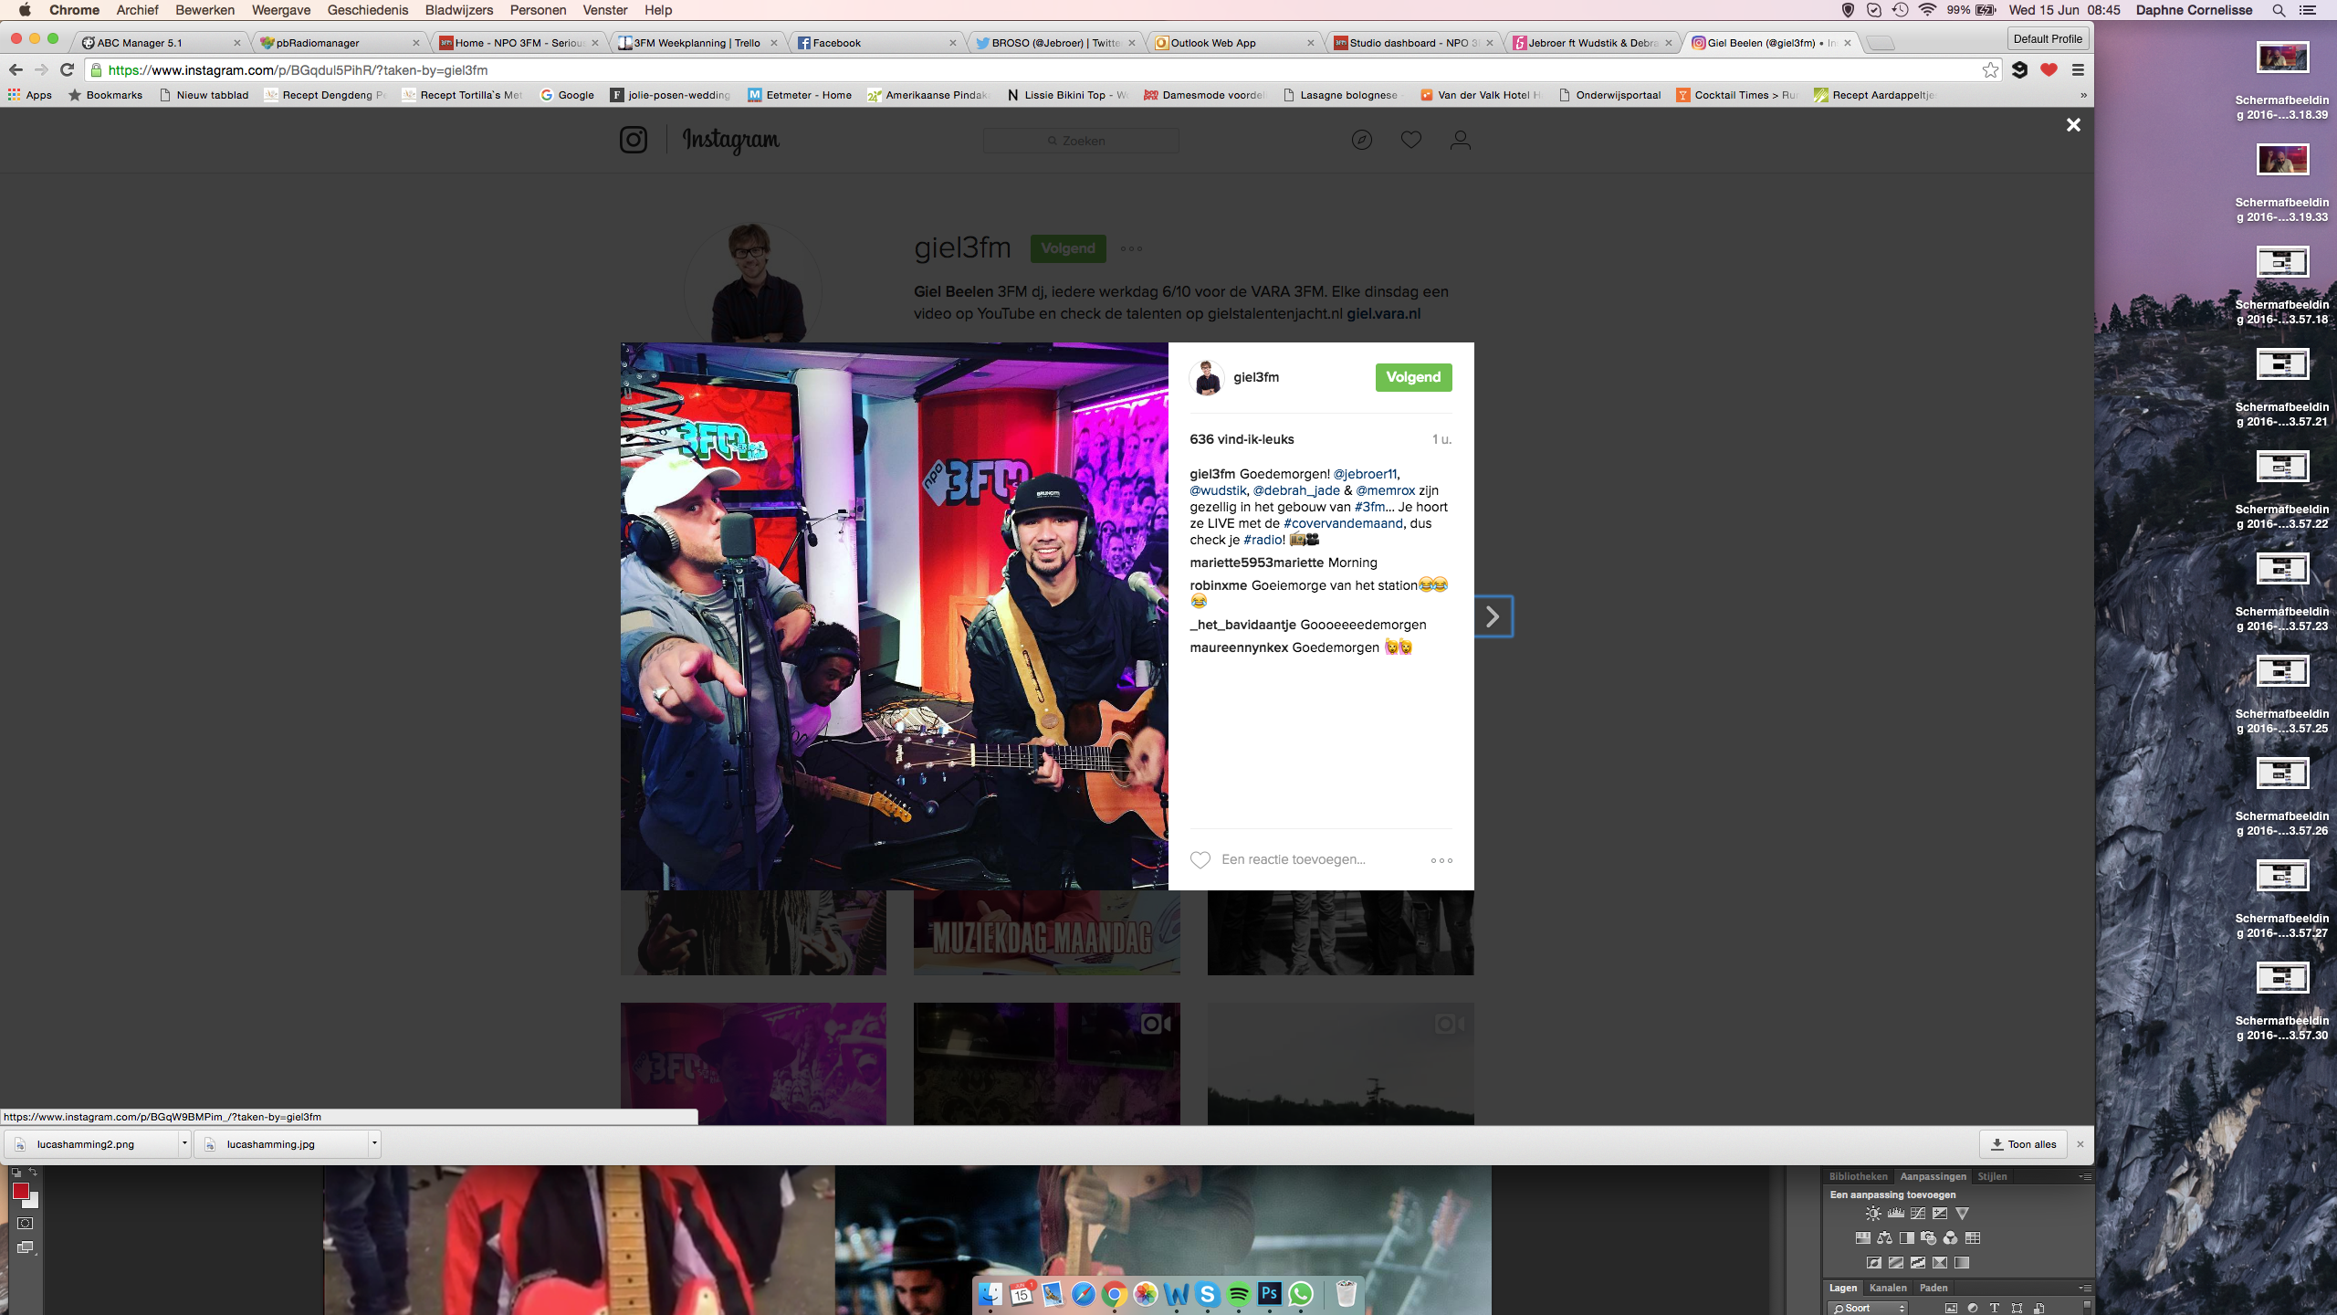The width and height of the screenshot is (2337, 1315).
Task: Open profile options three dots beside giel3fm
Action: [x=1131, y=248]
